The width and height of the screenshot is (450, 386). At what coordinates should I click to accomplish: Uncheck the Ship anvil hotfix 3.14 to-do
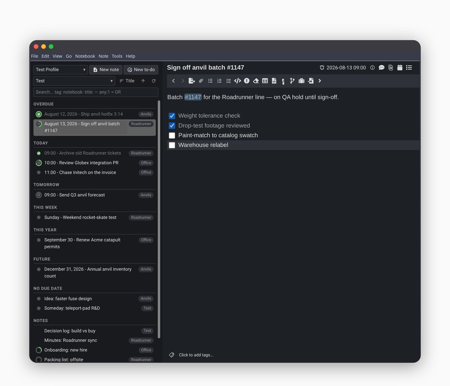[x=39, y=114]
